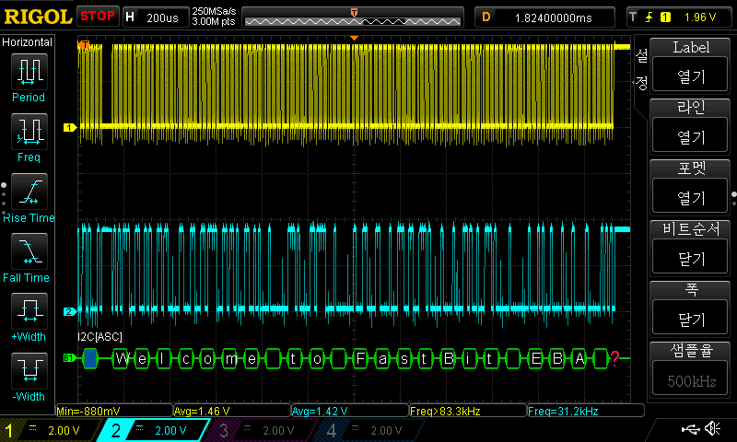Click the 1.96 V trigger level readout
This screenshot has height=442, width=737.
700,17
